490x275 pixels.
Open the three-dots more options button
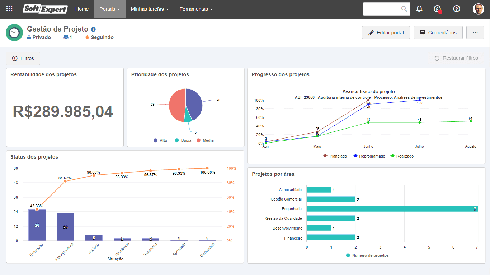tap(475, 33)
